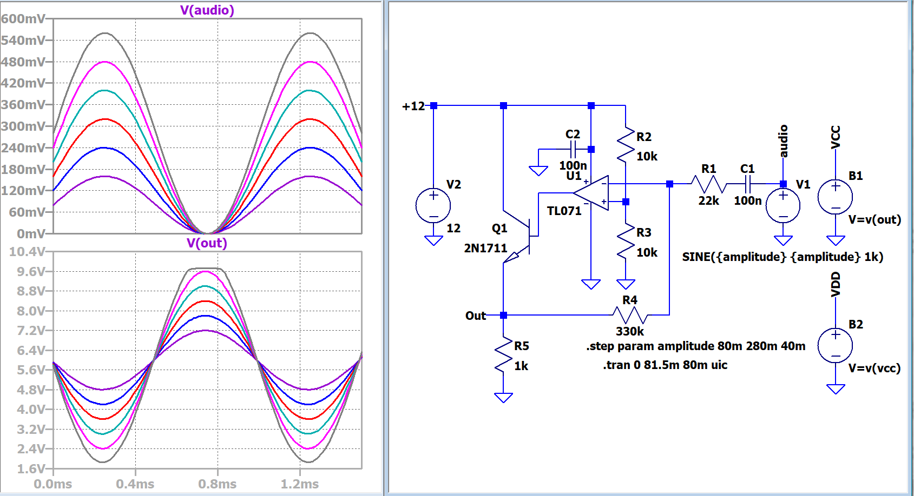914x496 pixels.
Task: Select the R2 10k resistor symbol
Action: point(626,145)
